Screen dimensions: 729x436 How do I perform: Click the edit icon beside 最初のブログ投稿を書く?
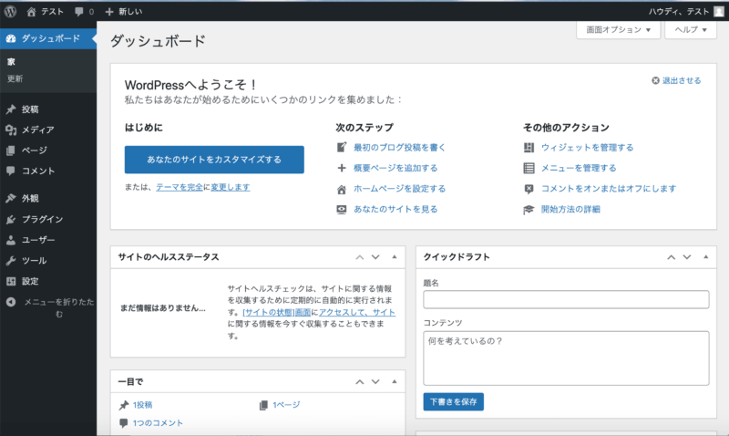click(342, 148)
